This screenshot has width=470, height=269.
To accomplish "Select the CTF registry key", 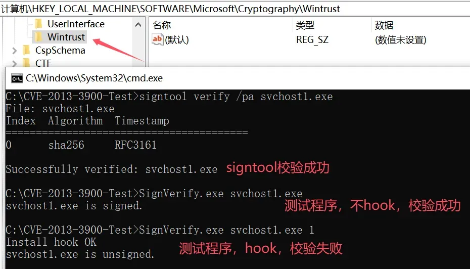I will (43, 63).
